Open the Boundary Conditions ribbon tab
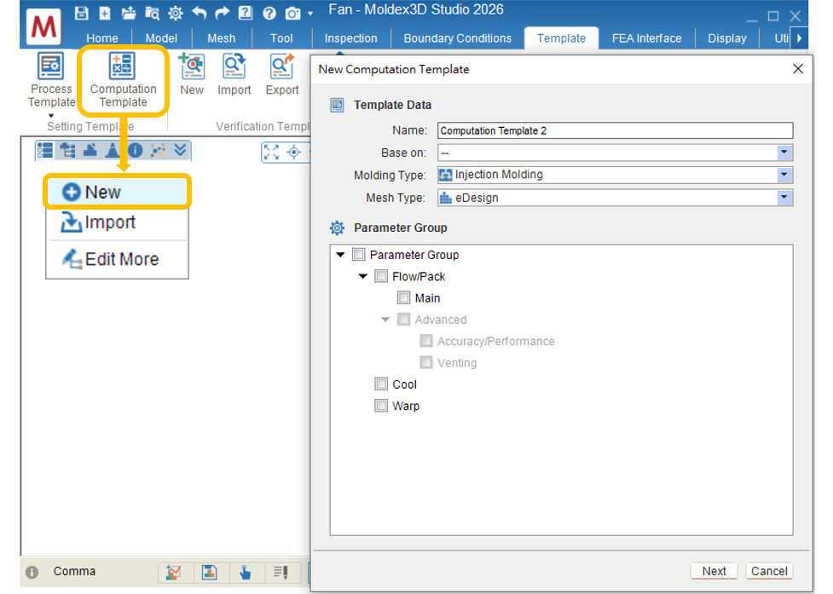The image size is (833, 594). coord(457,38)
